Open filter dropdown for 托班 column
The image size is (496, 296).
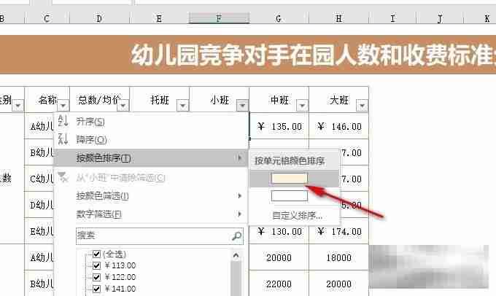(182, 105)
